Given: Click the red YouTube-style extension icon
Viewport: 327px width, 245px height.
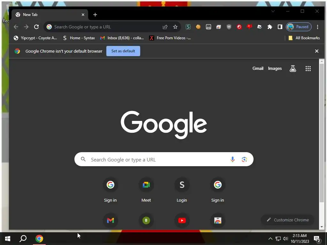Looking at the screenshot, I should tap(249, 27).
